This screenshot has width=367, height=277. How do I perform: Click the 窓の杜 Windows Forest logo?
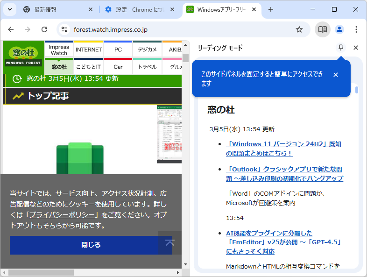(x=23, y=57)
